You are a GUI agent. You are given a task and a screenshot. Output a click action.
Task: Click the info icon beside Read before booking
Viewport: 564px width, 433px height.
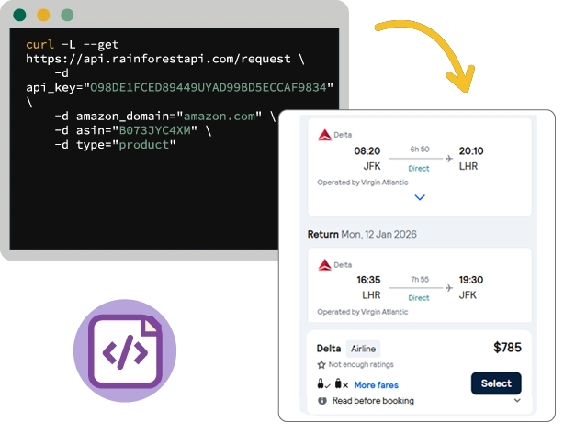322,401
